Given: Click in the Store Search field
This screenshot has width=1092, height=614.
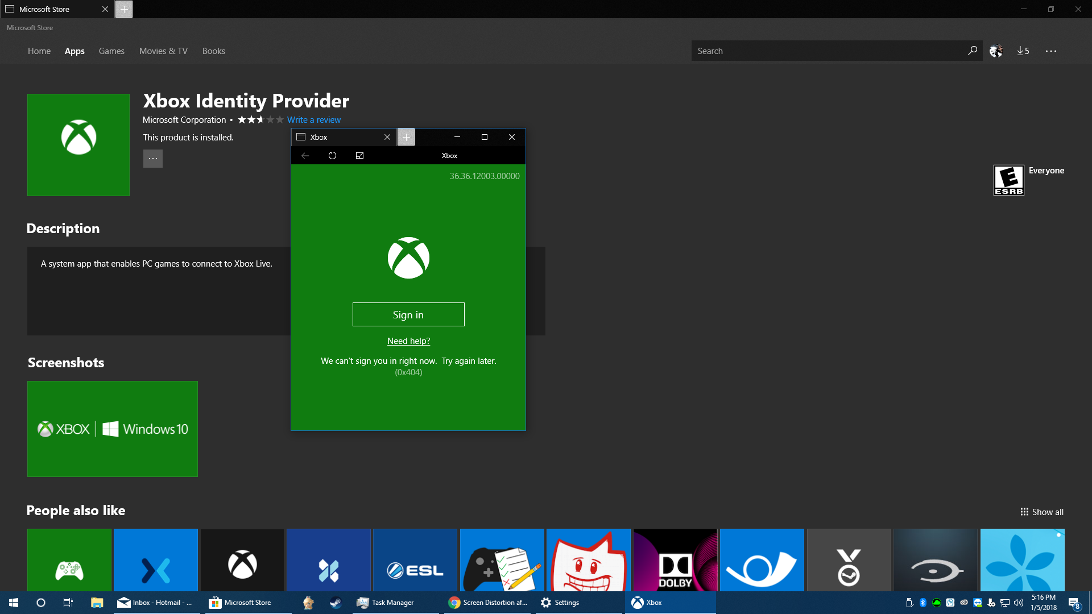Looking at the screenshot, I should (828, 51).
